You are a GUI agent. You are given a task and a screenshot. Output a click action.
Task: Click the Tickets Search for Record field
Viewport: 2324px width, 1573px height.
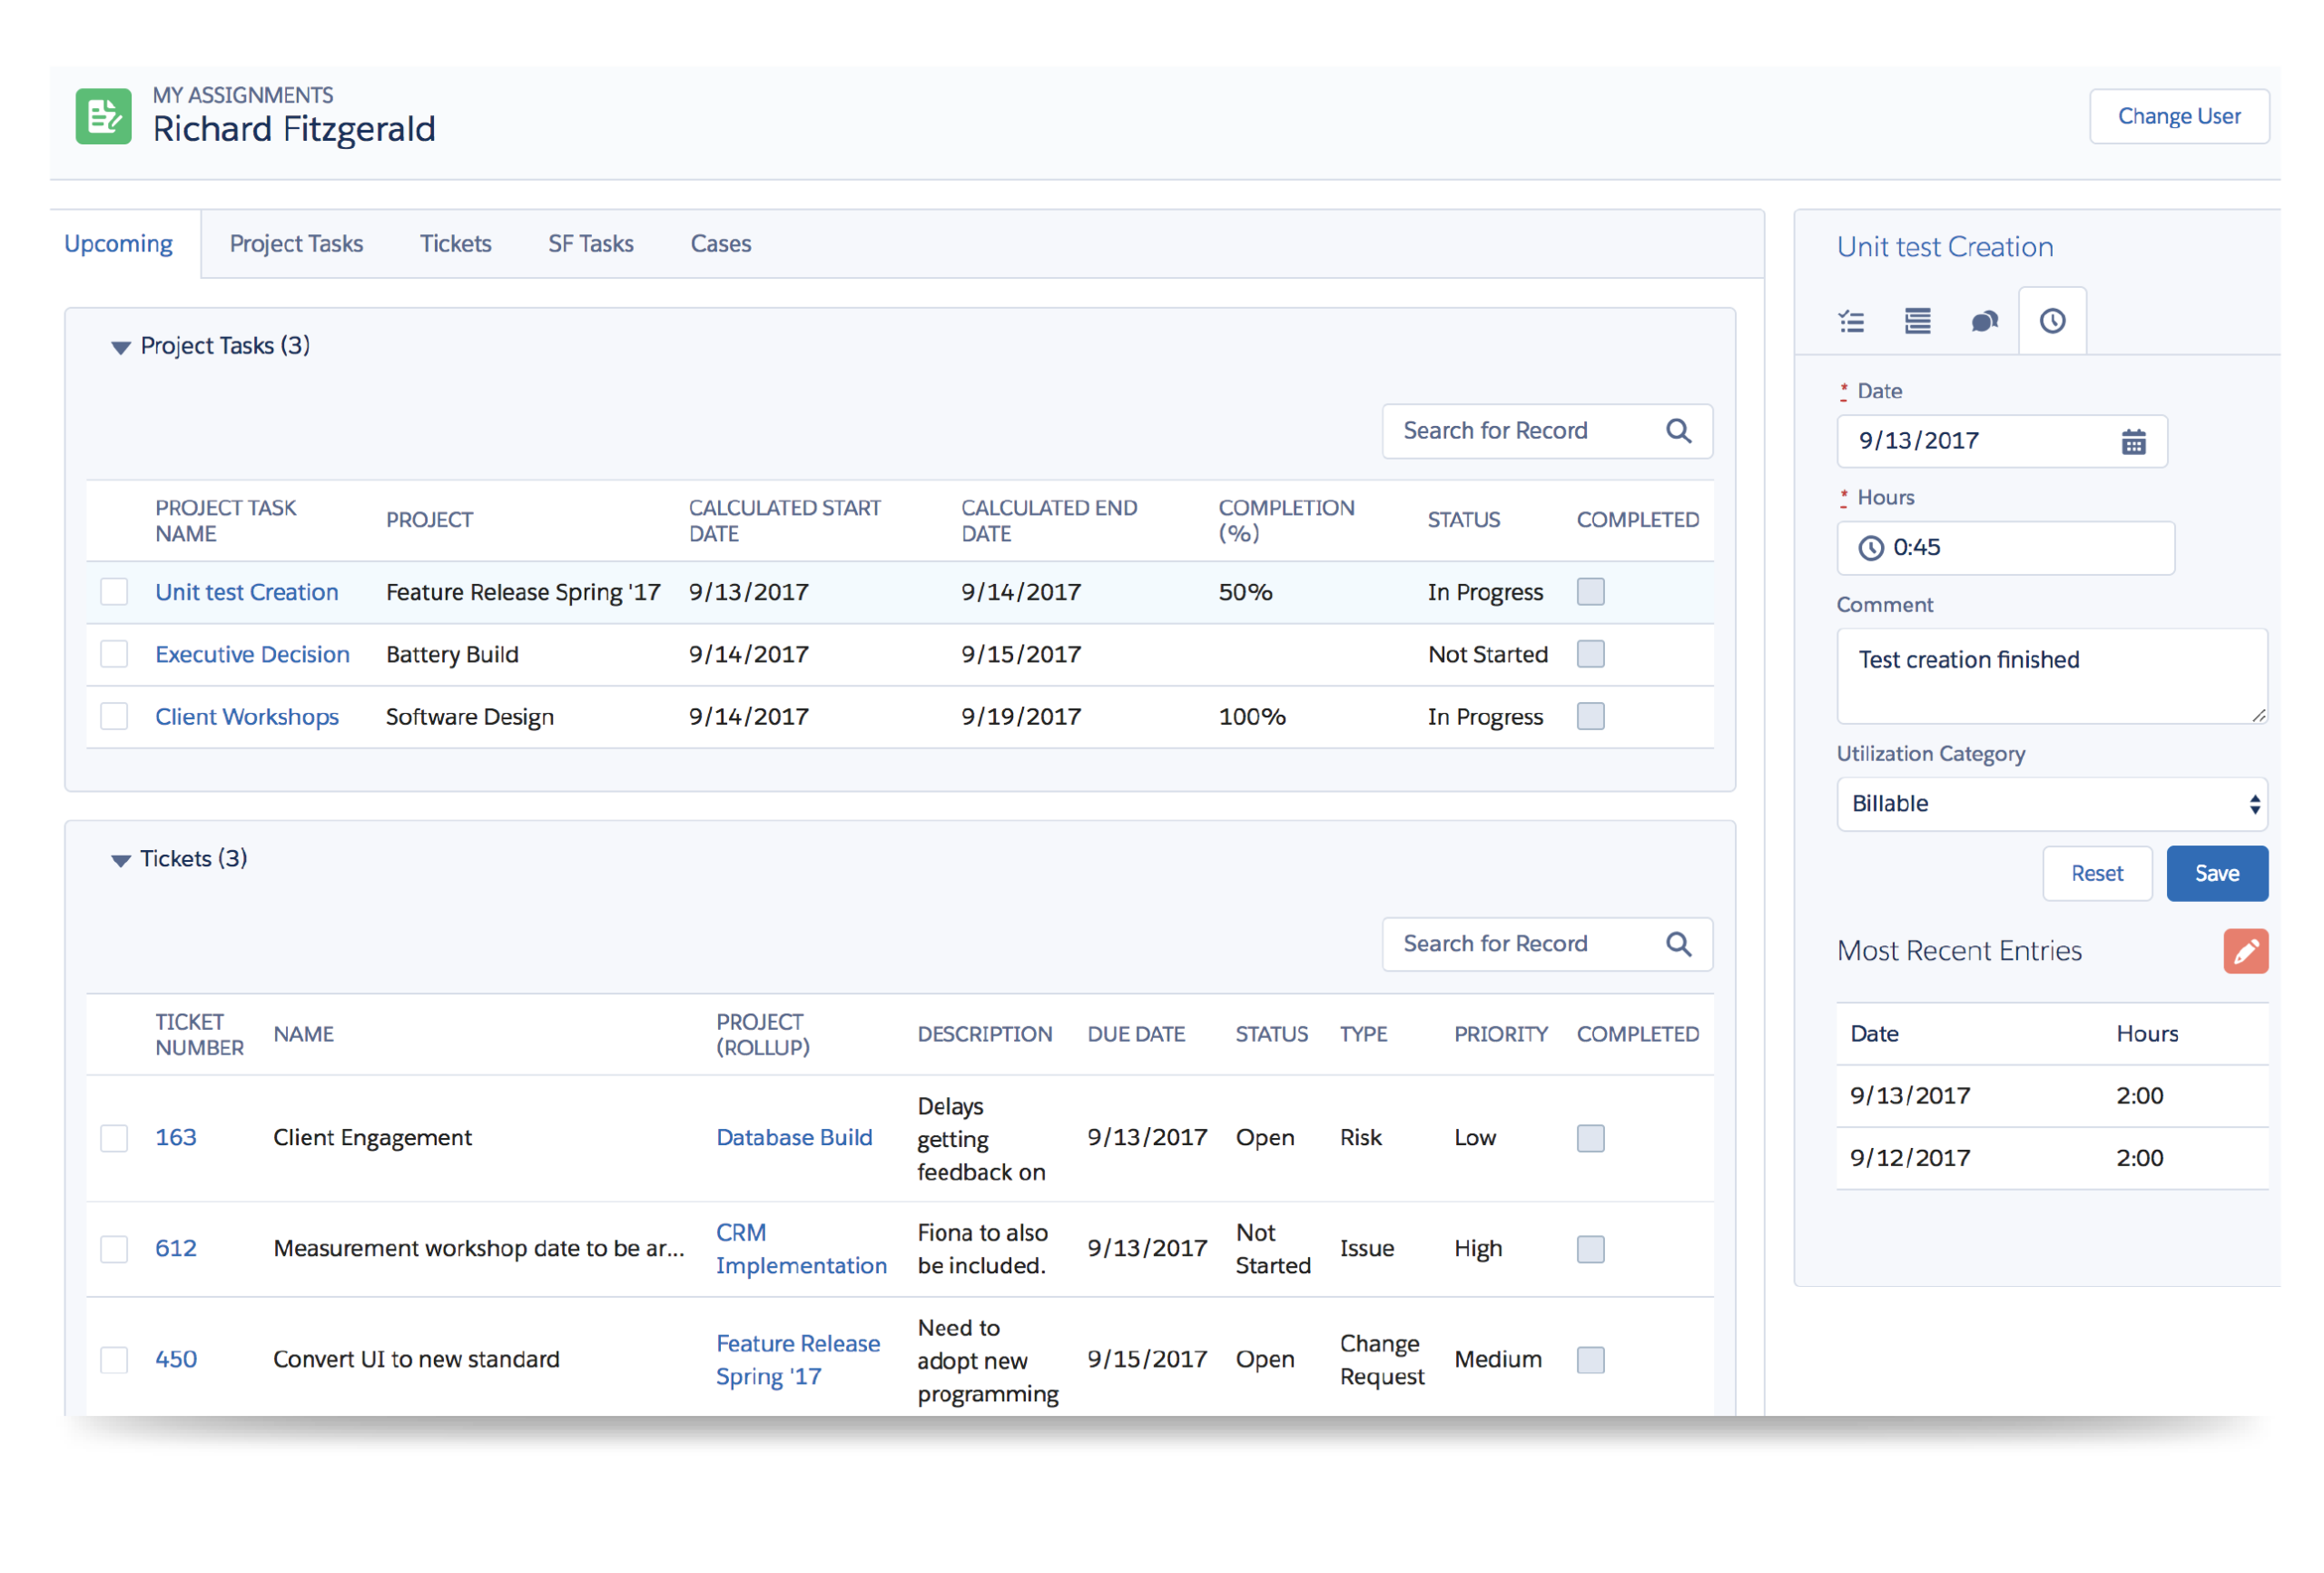[1547, 945]
